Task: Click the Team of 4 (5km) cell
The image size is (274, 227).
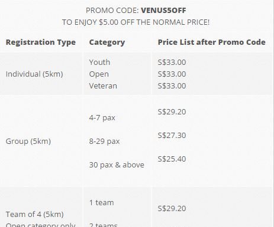Action: [34, 215]
